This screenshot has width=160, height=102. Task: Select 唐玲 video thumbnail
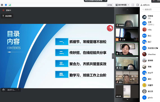pyautogui.click(x=127, y=77)
